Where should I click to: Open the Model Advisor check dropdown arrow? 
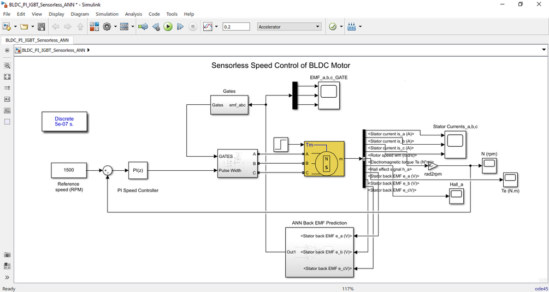(341, 27)
